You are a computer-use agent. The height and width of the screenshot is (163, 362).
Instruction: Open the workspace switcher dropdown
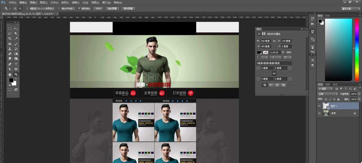351,9
